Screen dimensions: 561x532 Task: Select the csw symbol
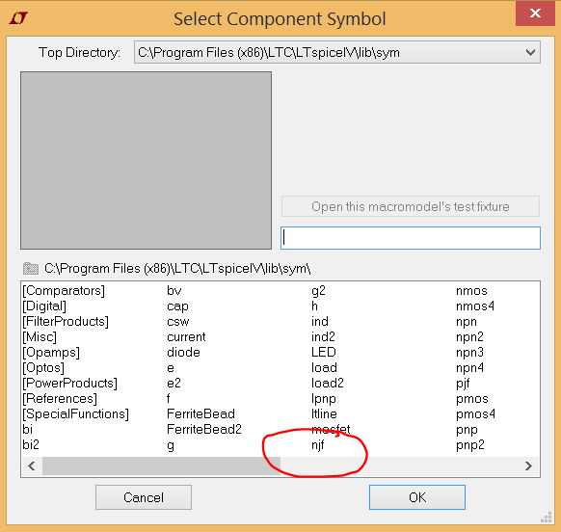[x=178, y=322]
